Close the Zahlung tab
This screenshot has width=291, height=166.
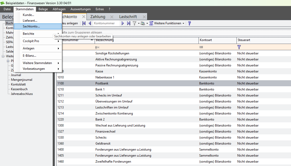tap(112, 17)
